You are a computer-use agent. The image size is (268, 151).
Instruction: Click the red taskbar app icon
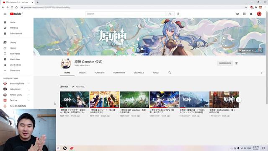(72, 148)
